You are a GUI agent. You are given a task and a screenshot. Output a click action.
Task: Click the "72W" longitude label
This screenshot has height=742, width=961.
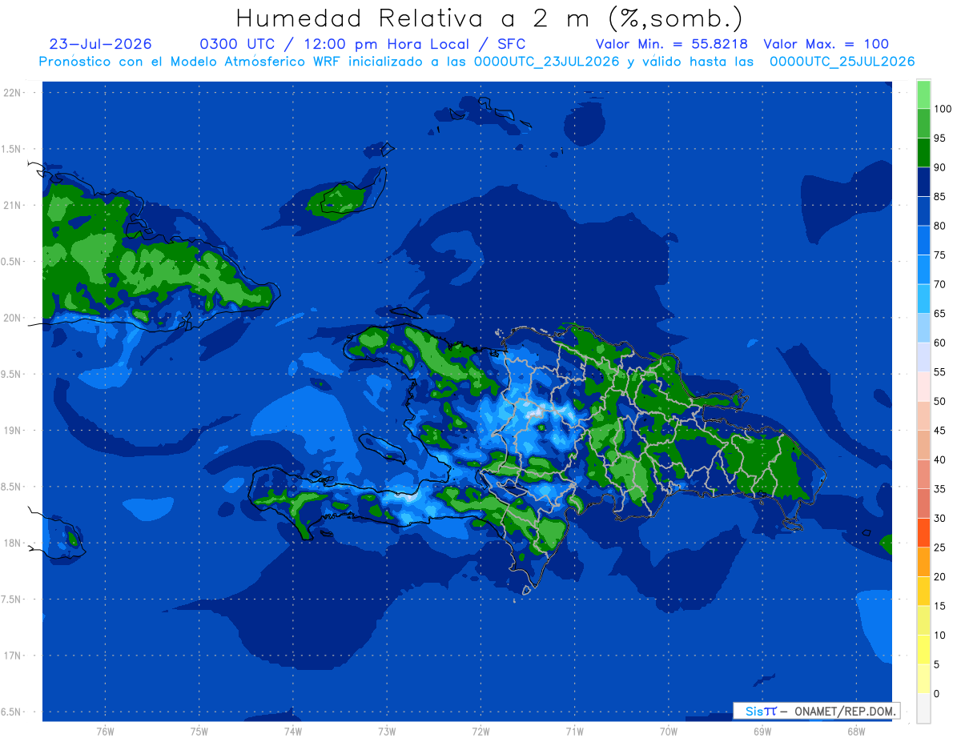pyautogui.click(x=480, y=731)
